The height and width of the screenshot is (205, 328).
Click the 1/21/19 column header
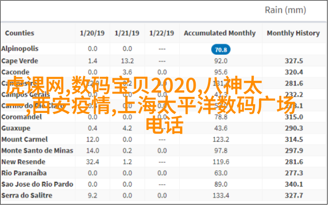pyautogui.click(x=127, y=33)
